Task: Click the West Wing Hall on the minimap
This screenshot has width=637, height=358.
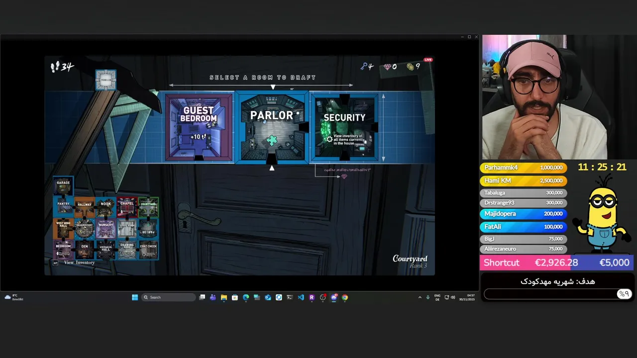Action: pos(63,228)
